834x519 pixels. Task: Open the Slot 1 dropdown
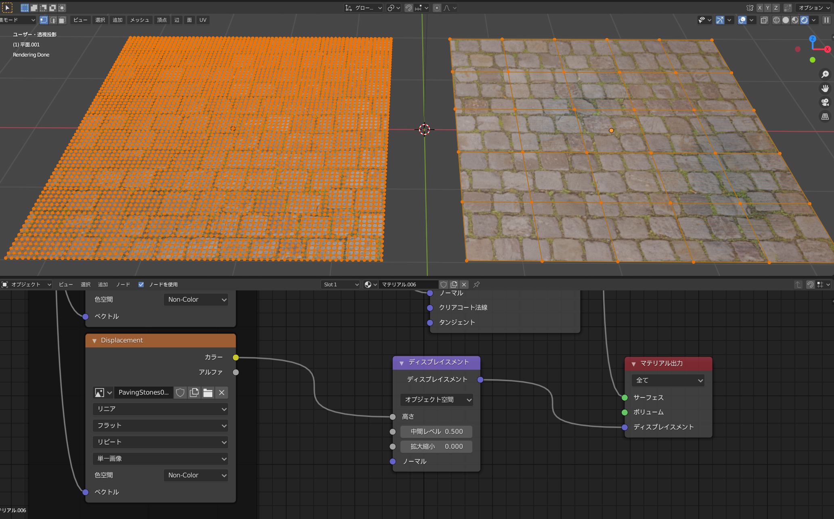pos(340,284)
